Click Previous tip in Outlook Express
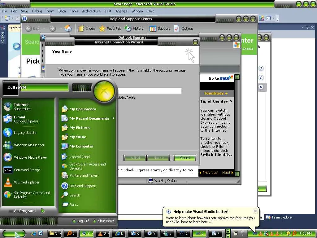This screenshot has width=317, height=238. tap(209, 173)
